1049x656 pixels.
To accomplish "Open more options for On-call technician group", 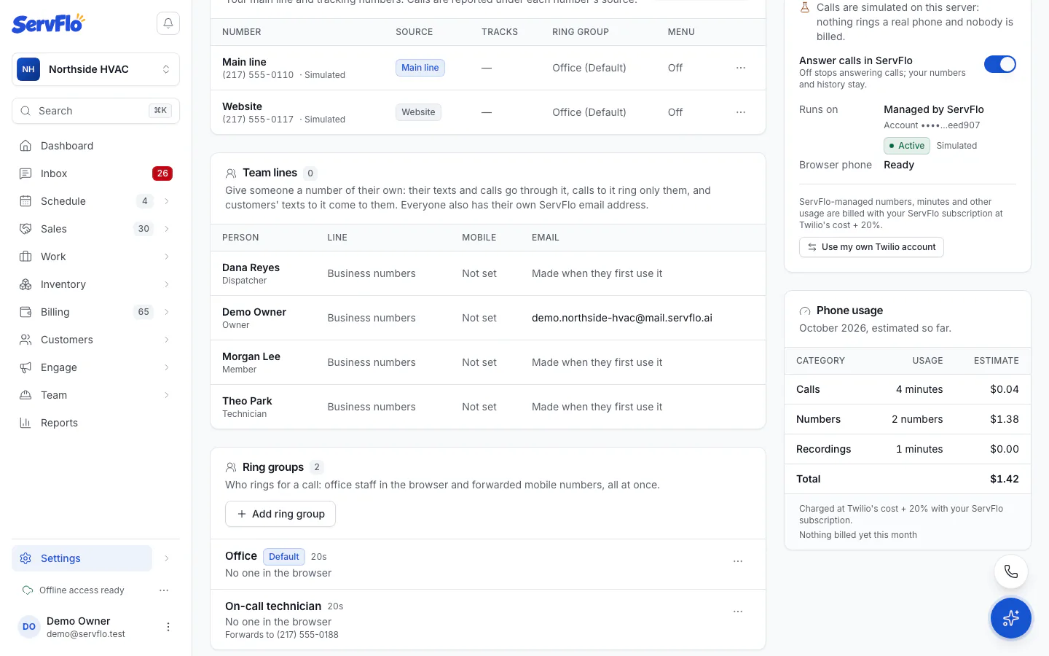I will (738, 612).
